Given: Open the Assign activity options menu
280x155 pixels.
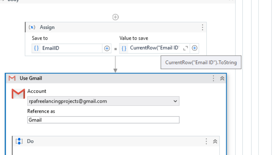Looking at the screenshot, I should tap(202, 27).
